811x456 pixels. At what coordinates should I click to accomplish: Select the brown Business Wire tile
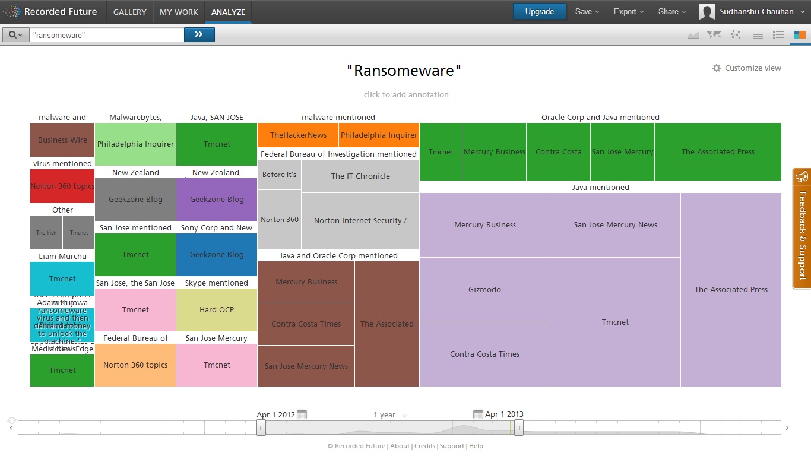(x=62, y=140)
